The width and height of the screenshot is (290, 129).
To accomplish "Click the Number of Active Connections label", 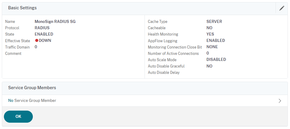I will point(173,53).
